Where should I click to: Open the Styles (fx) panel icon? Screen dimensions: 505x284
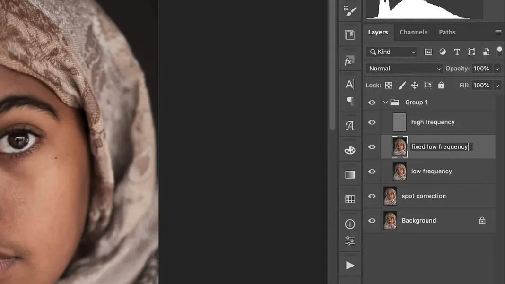coord(349,61)
